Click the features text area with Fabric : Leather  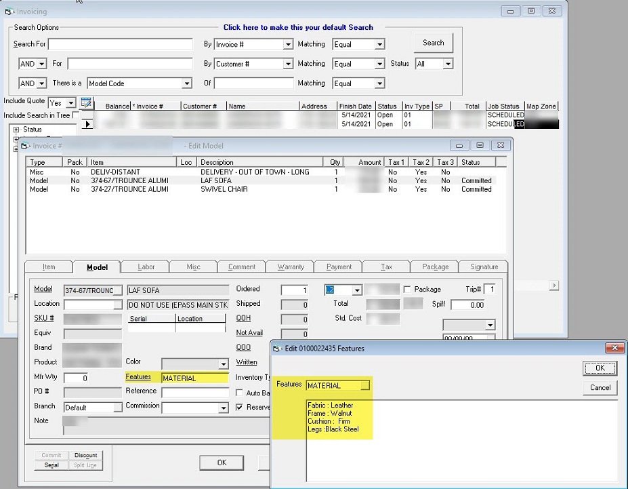click(461, 441)
